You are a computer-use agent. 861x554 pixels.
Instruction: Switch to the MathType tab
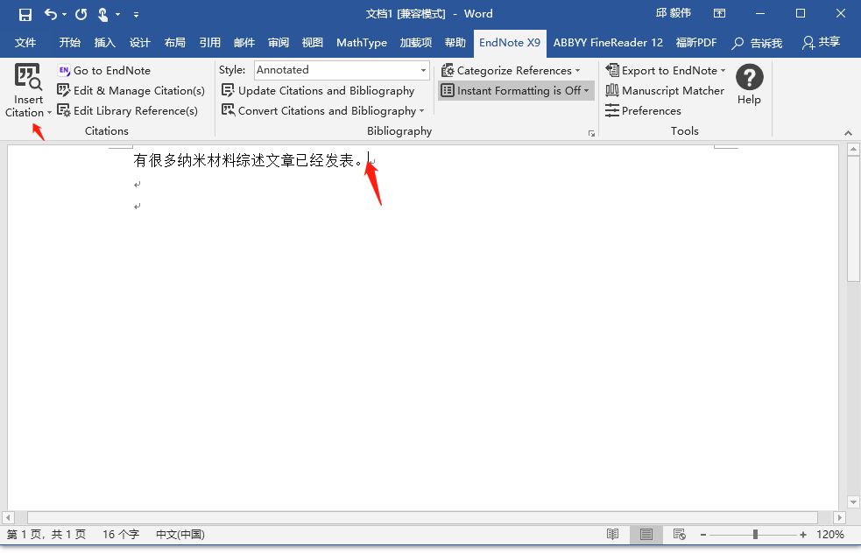362,43
